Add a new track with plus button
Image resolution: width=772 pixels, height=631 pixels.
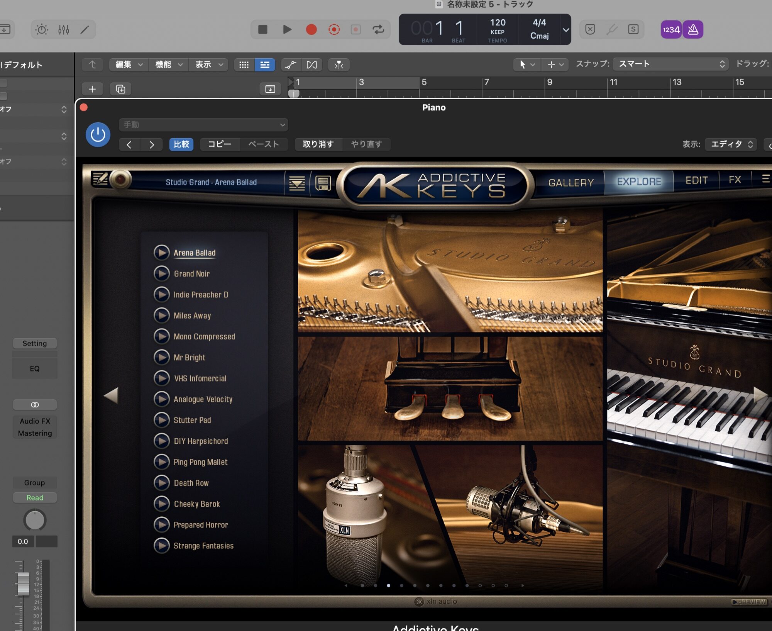[x=92, y=89]
